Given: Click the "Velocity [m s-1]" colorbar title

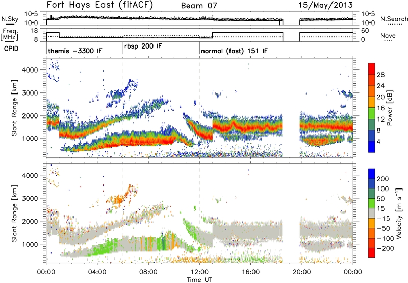Looking at the screenshot, I should pos(399,213).
